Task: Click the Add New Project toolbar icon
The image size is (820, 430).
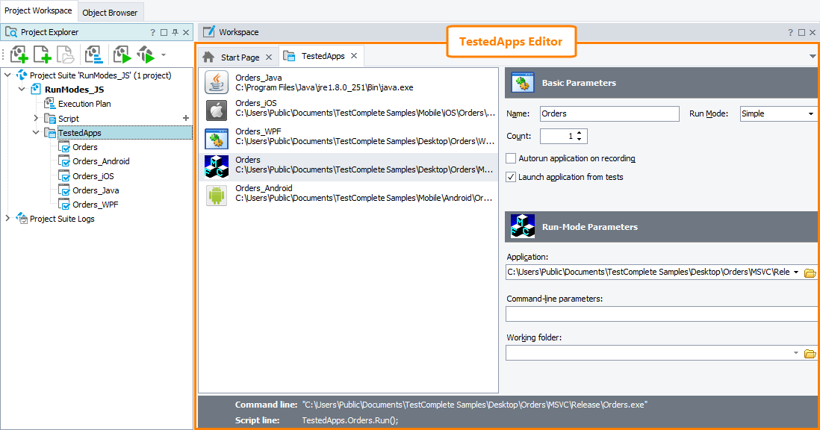Action: tap(19, 54)
